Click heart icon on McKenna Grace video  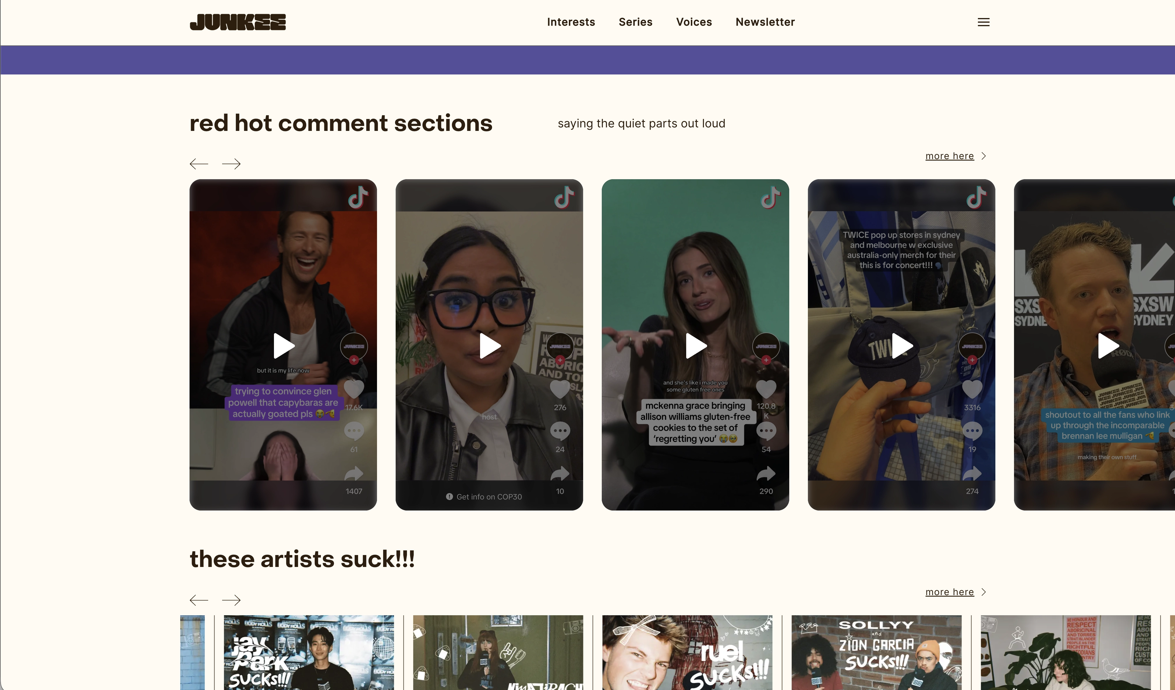(766, 389)
